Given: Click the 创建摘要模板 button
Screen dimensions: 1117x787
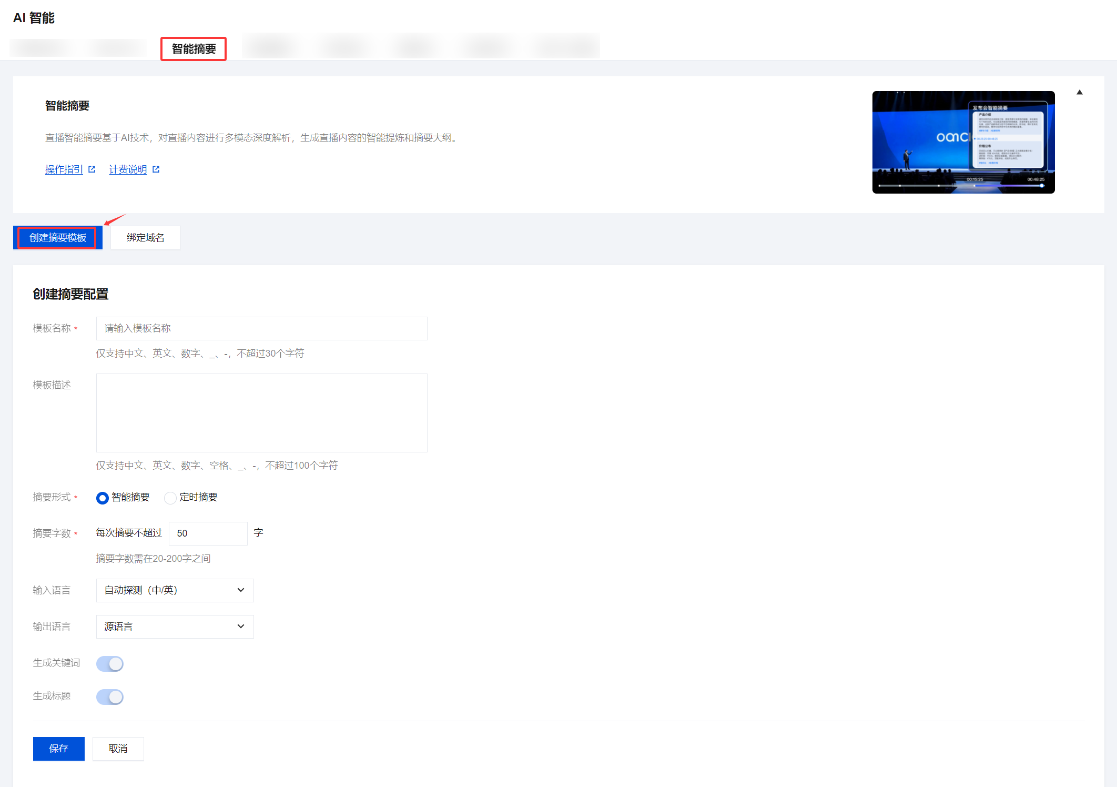Looking at the screenshot, I should tap(57, 238).
